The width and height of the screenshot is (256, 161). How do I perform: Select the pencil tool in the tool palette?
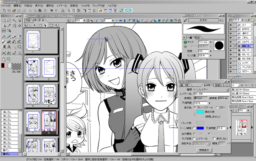[x=9, y=37]
